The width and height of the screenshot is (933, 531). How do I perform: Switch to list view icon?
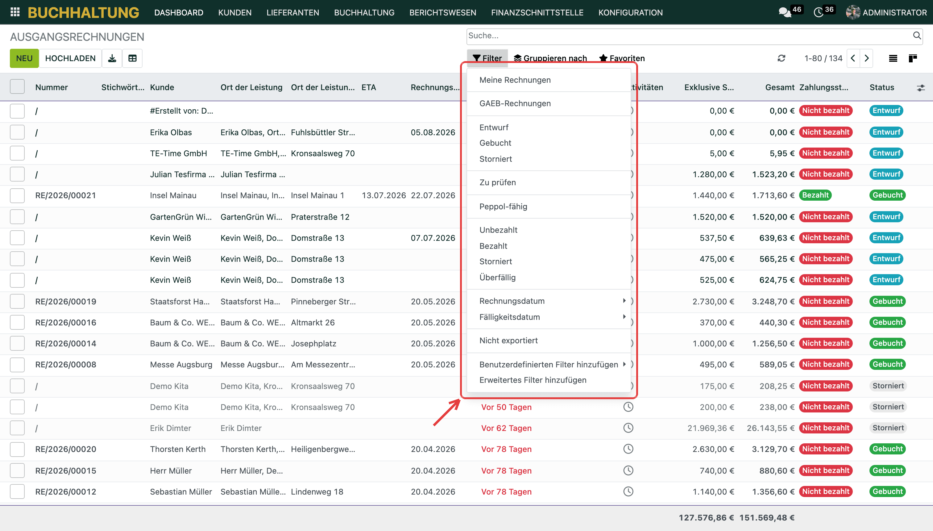[x=893, y=58]
